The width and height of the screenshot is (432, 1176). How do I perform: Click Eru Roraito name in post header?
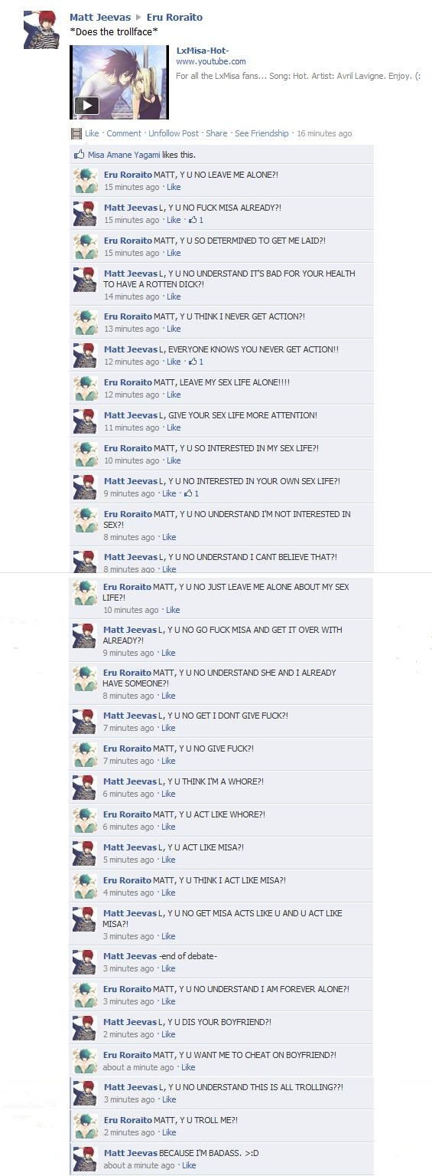tap(174, 17)
